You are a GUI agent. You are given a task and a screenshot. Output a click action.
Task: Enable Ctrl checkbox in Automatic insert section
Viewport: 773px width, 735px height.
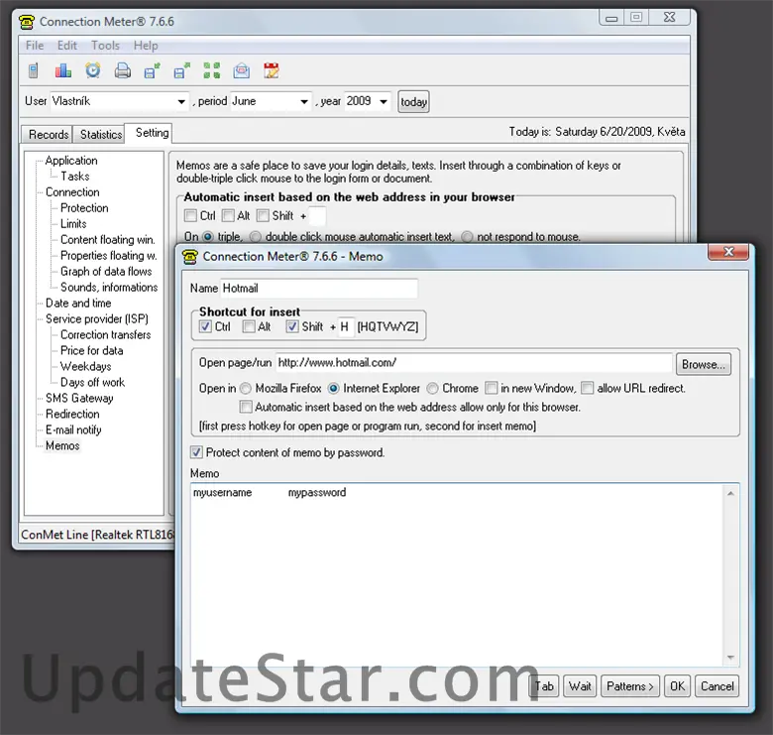[190, 215]
